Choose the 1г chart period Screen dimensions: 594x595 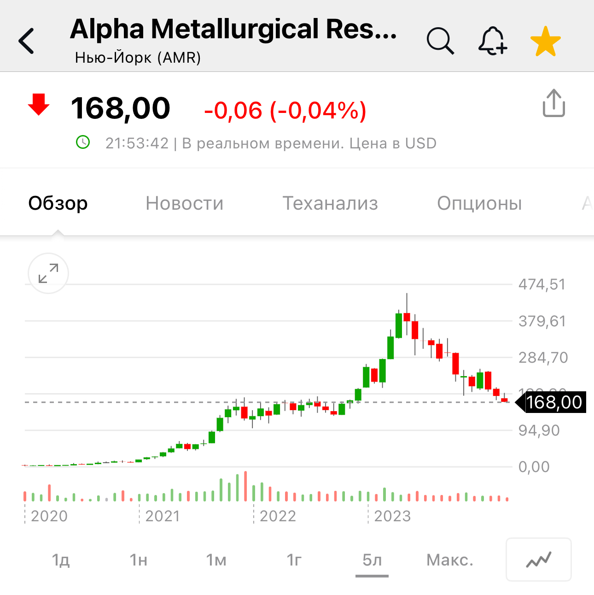[294, 560]
